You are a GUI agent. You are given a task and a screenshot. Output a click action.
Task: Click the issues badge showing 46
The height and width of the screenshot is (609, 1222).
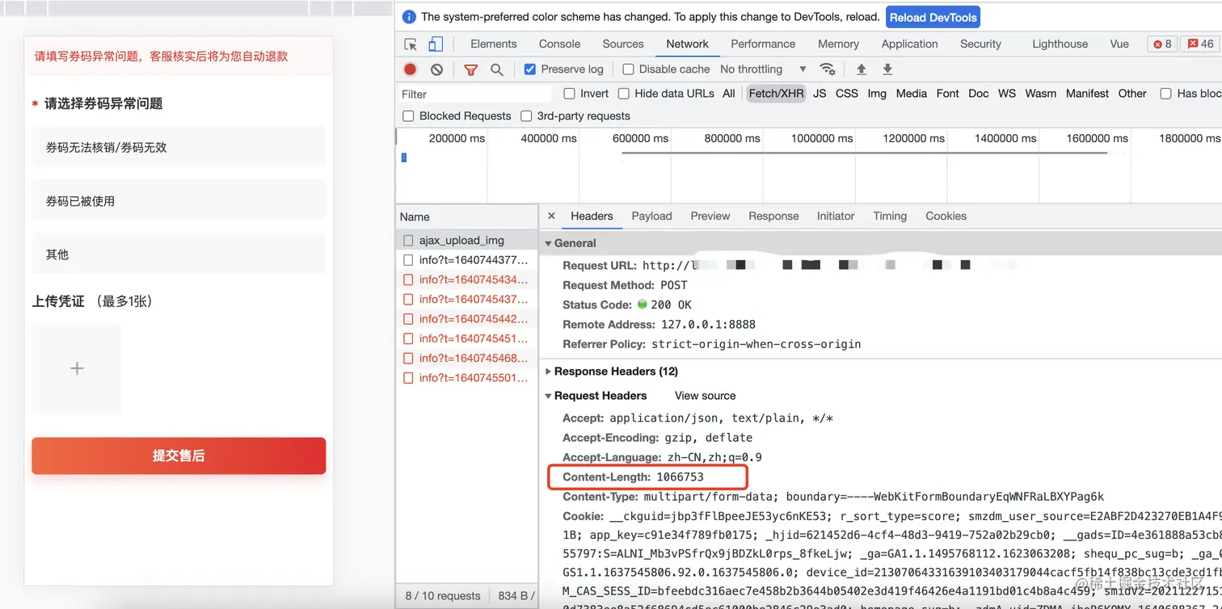coord(1200,44)
